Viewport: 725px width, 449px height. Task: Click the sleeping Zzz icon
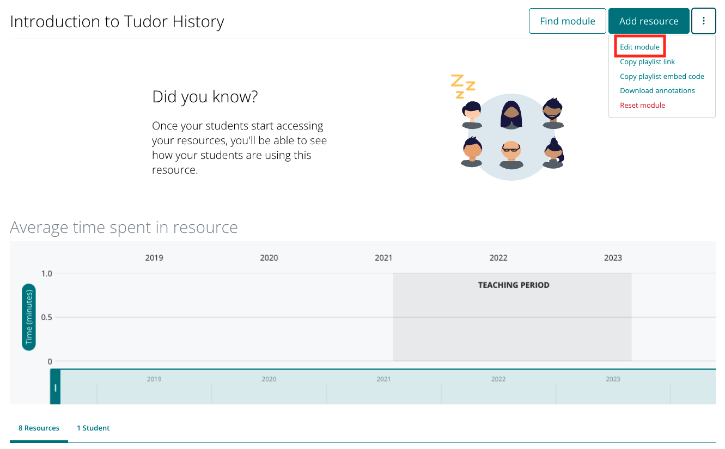[463, 86]
